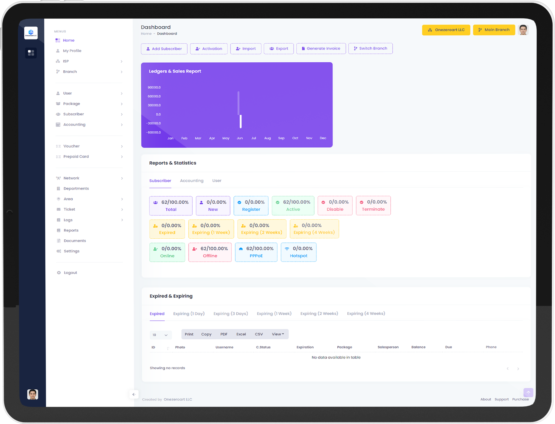Click the My Profile person icon

pos(58,51)
